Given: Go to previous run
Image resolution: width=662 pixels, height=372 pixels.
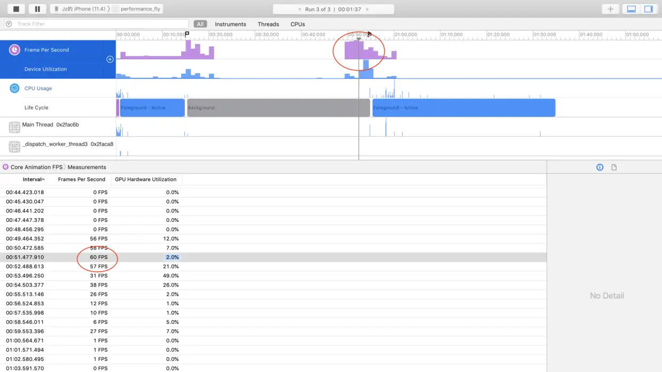Looking at the screenshot, I should coord(300,9).
